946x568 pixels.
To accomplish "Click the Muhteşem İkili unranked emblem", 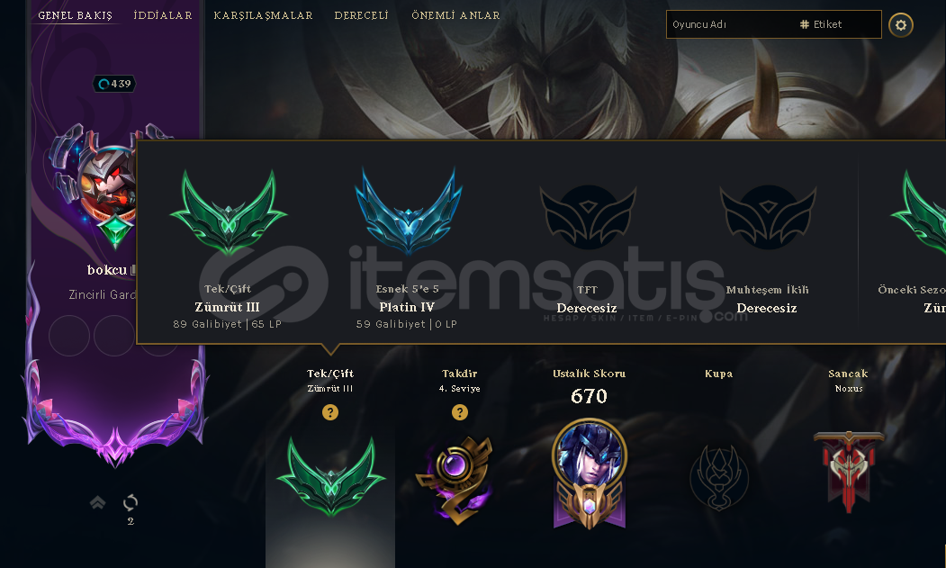I will point(768,217).
